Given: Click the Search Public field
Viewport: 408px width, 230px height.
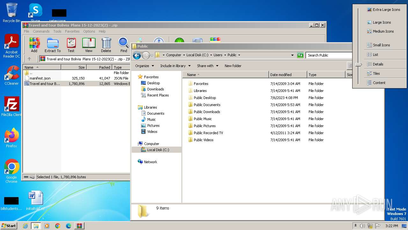Looking at the screenshot, I should (x=328, y=55).
